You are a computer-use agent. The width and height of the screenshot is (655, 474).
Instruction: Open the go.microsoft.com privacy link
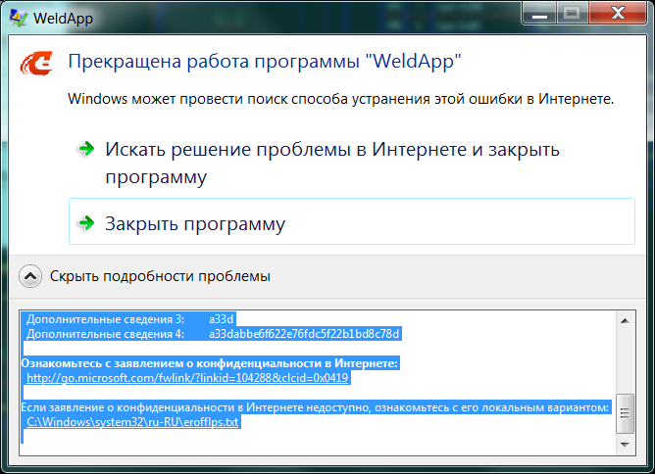click(x=187, y=378)
